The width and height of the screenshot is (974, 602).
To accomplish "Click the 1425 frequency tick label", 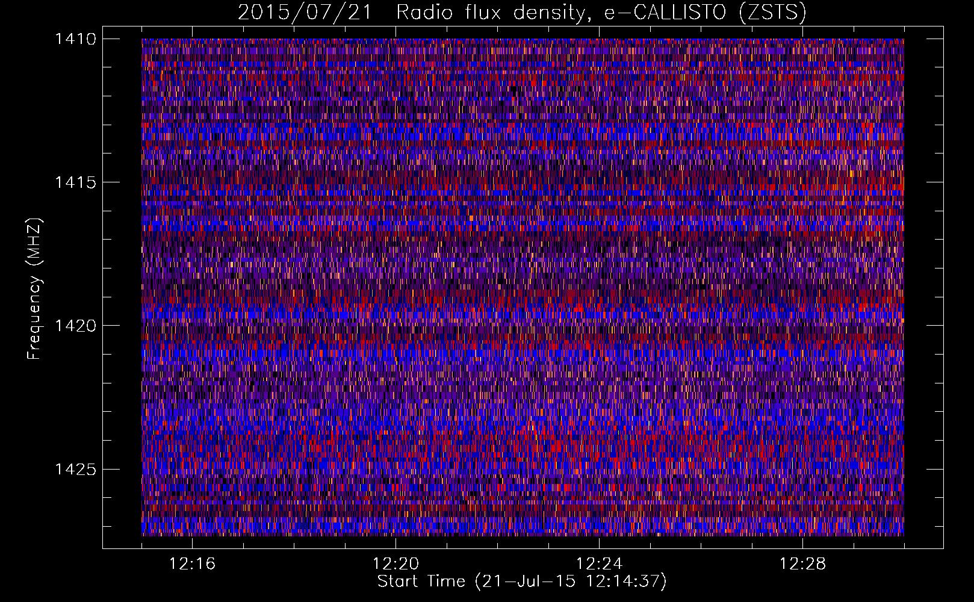I will 75,469.
